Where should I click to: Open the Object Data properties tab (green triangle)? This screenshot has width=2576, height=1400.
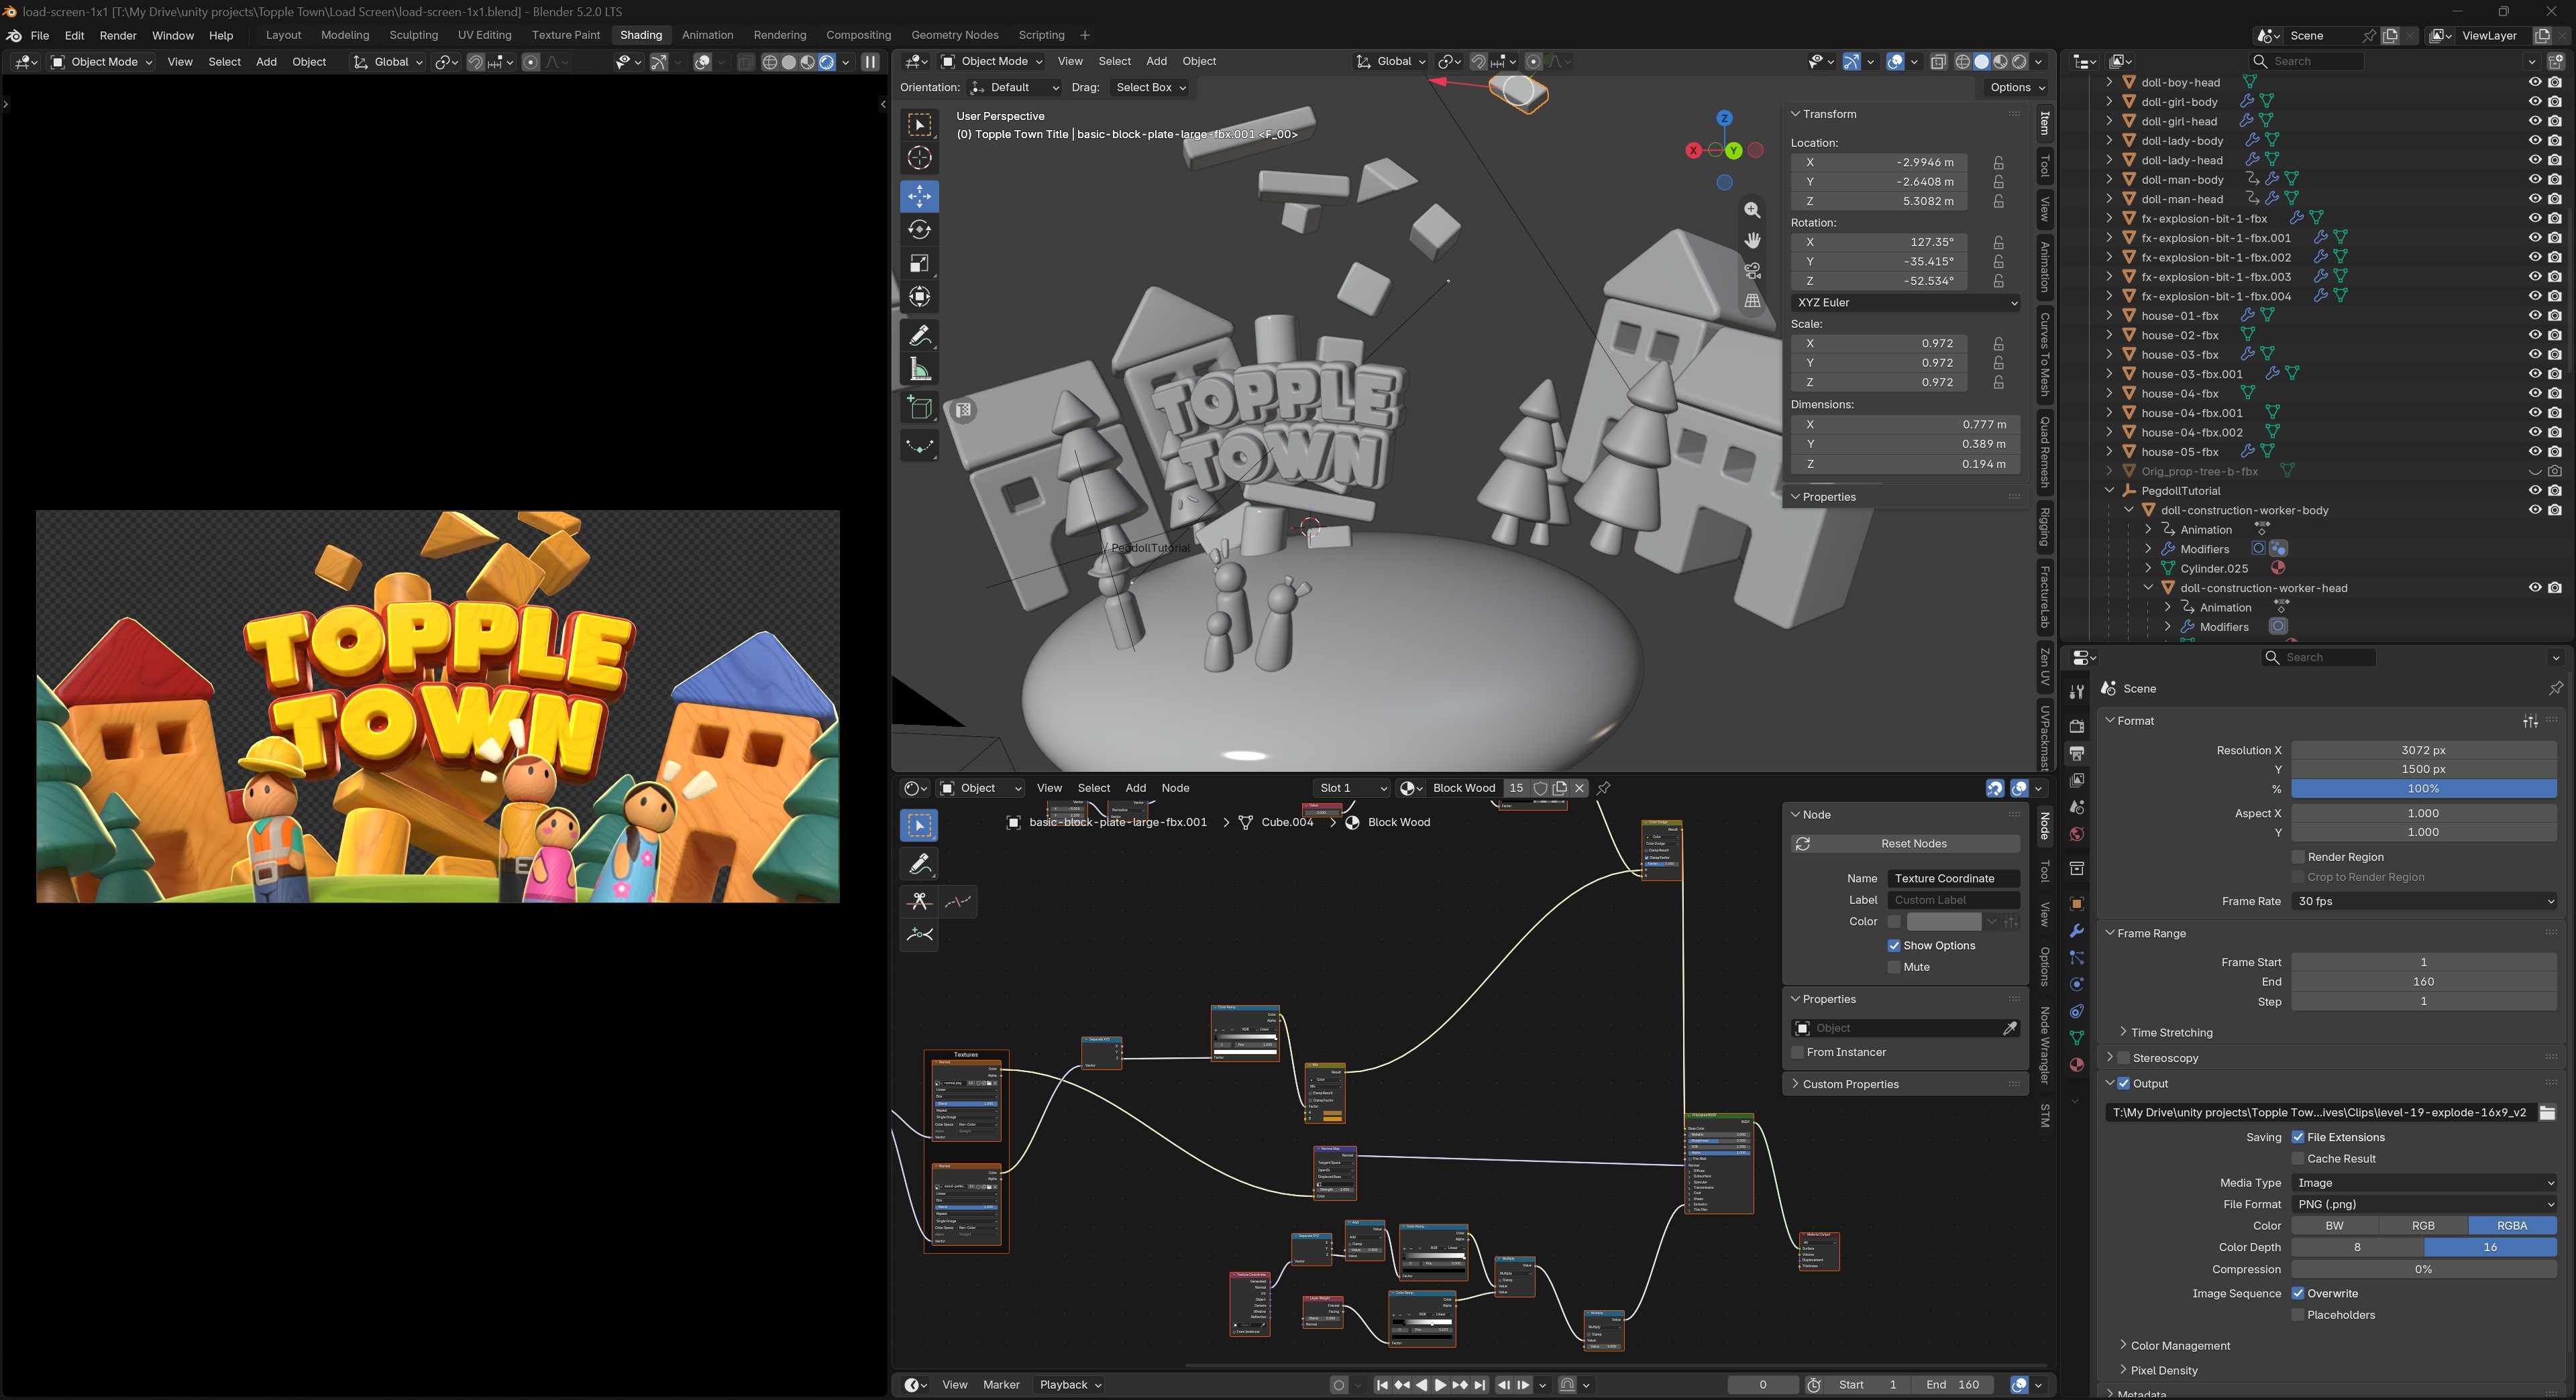point(2076,1038)
